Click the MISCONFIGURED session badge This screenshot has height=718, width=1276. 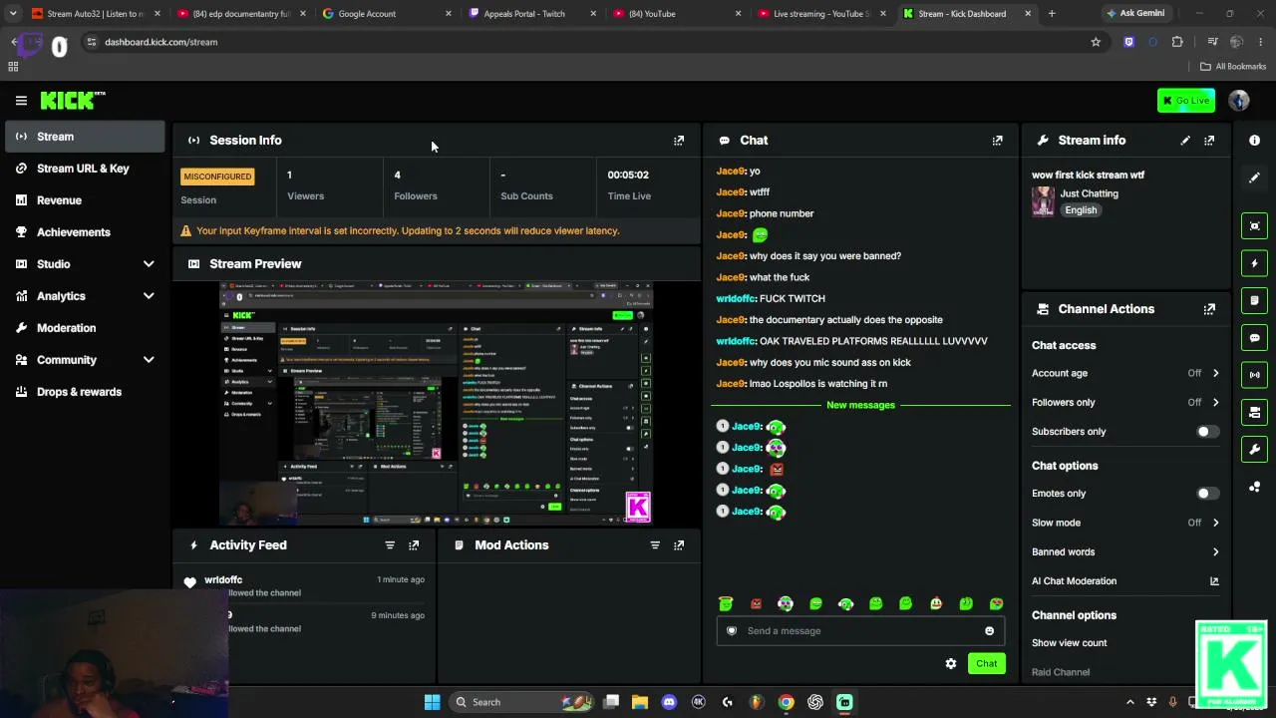pos(217,177)
